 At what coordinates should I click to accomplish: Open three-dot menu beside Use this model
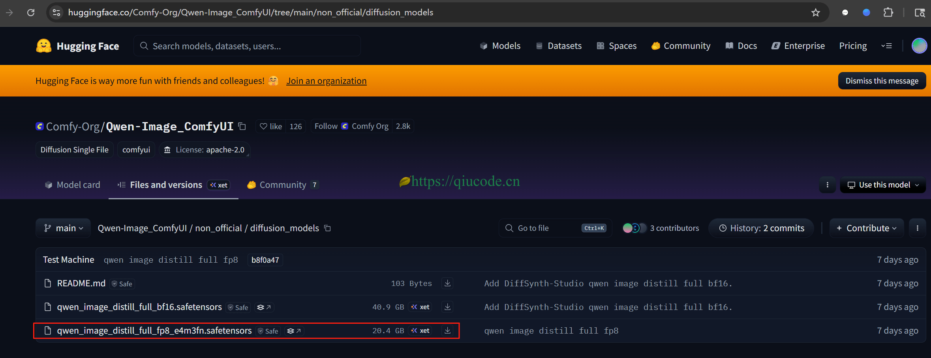pyautogui.click(x=828, y=185)
